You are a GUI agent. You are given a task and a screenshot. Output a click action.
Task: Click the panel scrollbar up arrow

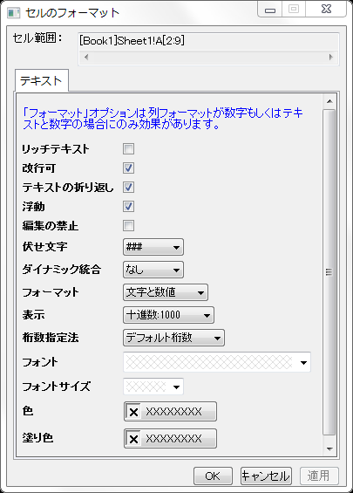tap(329, 101)
